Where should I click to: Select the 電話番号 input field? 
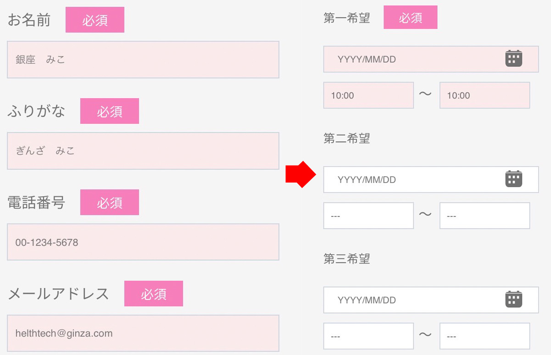143,242
